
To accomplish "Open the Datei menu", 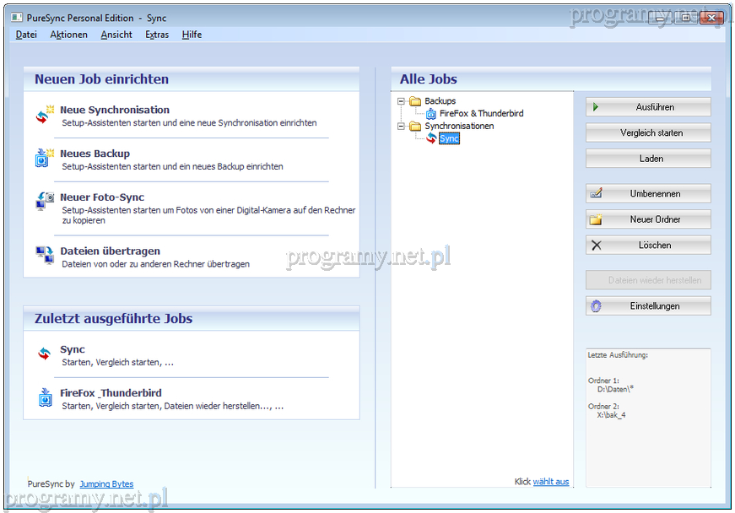I will 26,35.
